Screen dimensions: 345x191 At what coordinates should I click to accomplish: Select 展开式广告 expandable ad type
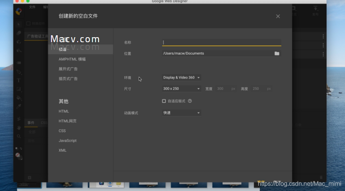tap(68, 69)
